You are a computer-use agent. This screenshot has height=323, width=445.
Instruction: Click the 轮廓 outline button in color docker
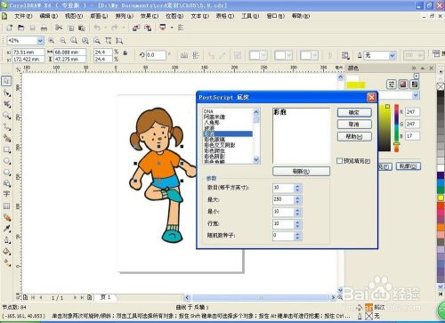click(409, 166)
